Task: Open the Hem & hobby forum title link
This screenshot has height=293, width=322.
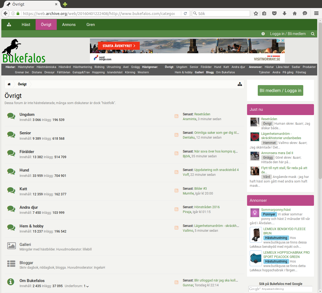Action: 32,226
